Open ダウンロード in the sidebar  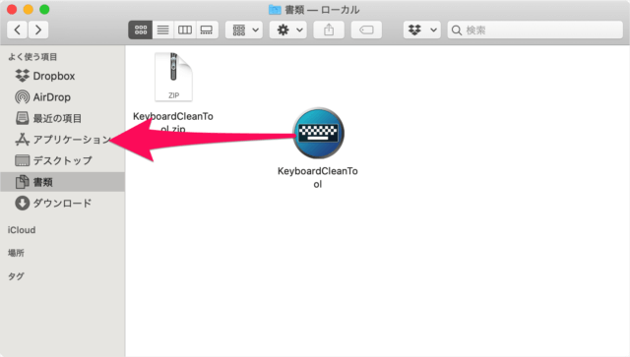(x=63, y=204)
